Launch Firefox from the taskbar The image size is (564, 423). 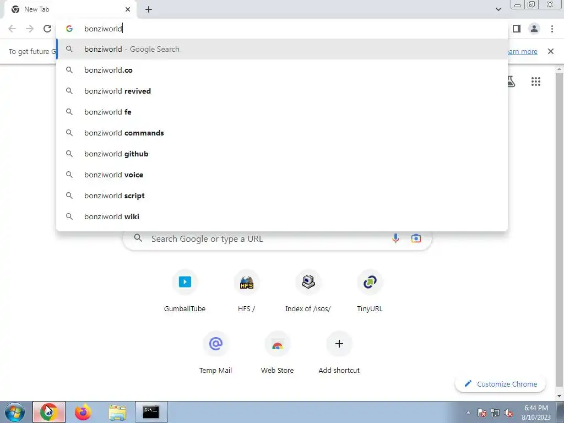pyautogui.click(x=83, y=412)
